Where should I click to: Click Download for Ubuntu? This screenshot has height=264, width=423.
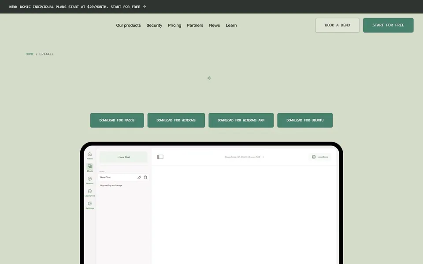305,120
